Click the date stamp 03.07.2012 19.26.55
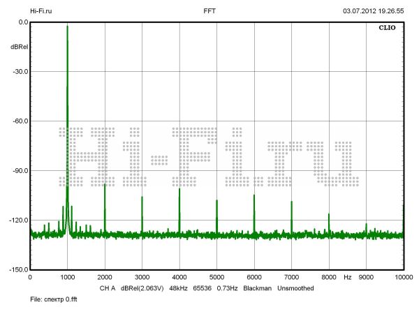Screen dimensions: 419x314 click(x=373, y=11)
